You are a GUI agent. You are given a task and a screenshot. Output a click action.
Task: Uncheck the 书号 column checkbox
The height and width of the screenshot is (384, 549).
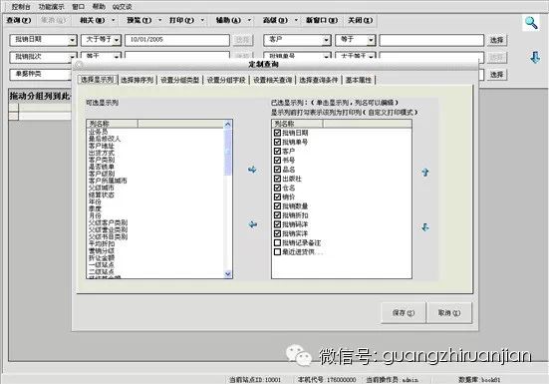(277, 161)
